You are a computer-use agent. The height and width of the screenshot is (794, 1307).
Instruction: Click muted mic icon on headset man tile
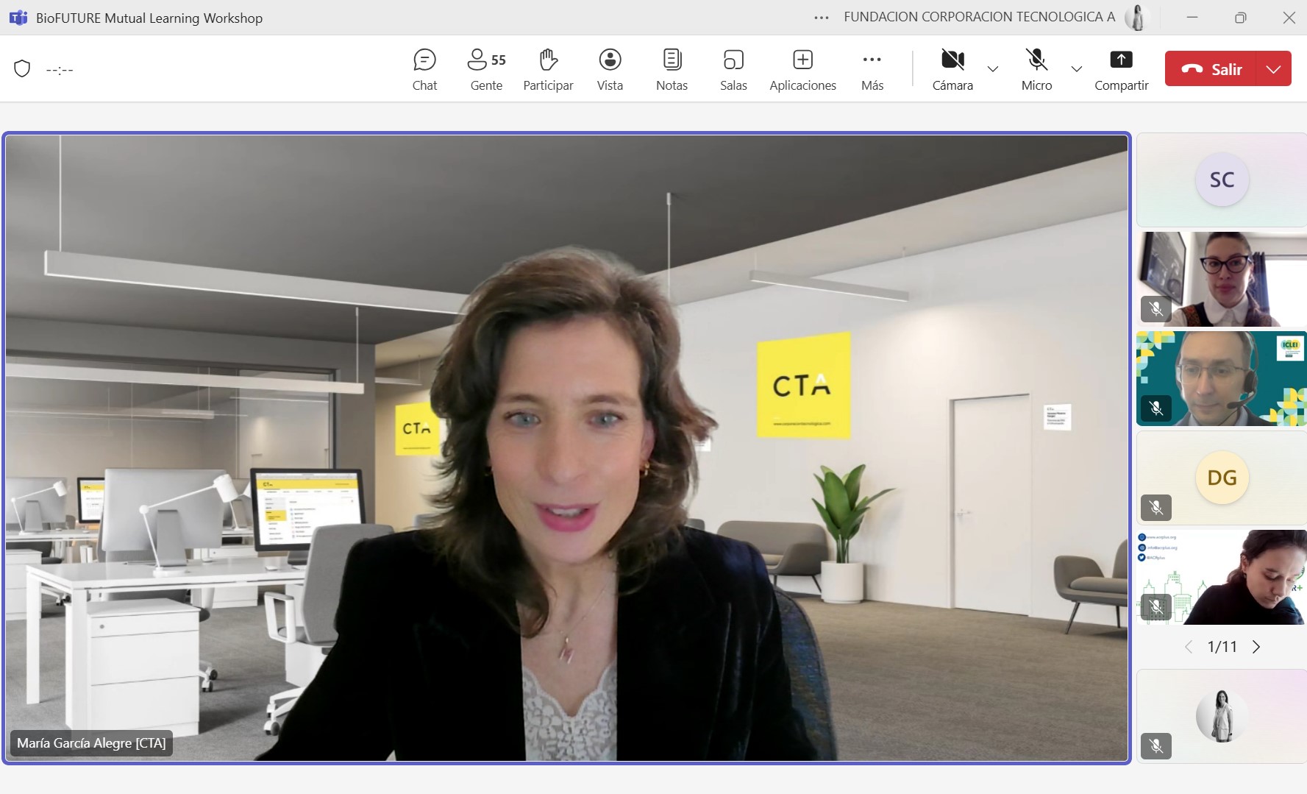pos(1156,408)
